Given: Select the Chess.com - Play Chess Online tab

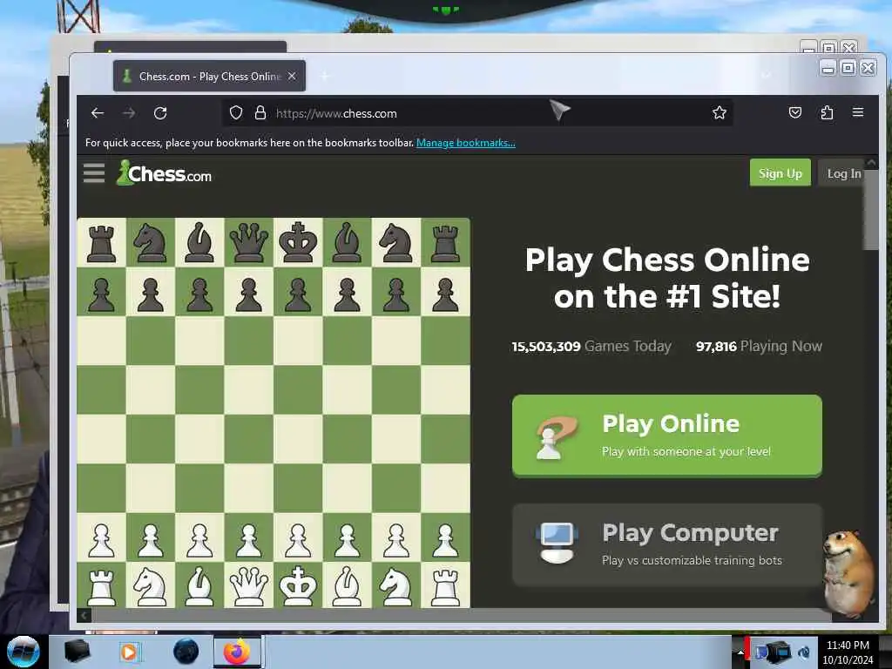Looking at the screenshot, I should (x=209, y=76).
